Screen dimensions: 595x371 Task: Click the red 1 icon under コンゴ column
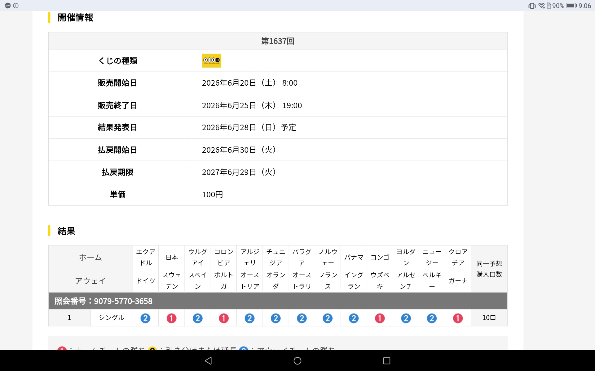pos(380,318)
